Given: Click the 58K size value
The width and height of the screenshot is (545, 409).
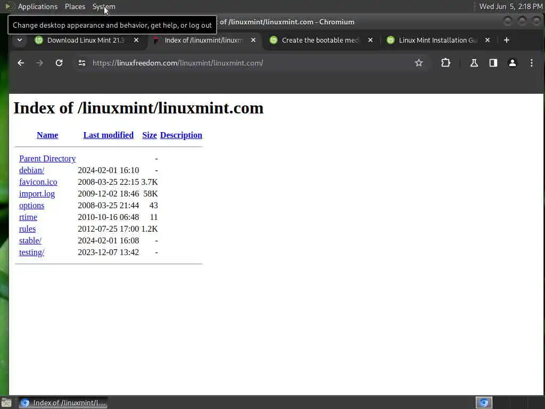Looking at the screenshot, I should [x=151, y=194].
